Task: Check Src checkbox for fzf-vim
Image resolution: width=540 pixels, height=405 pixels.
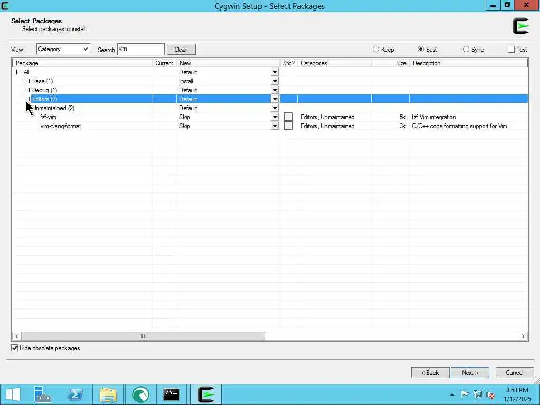Action: pos(288,117)
